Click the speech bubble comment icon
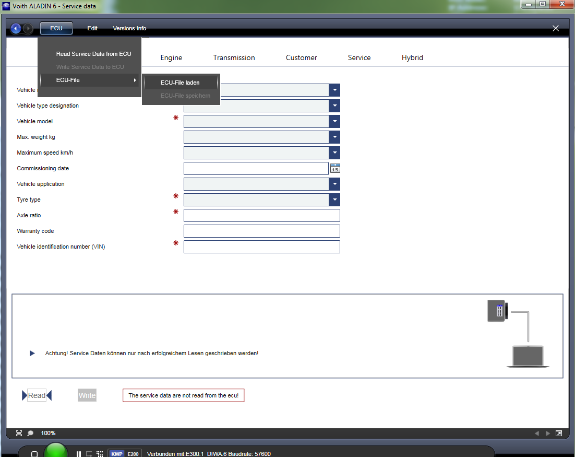Screen dimensions: 575x457 30,433
